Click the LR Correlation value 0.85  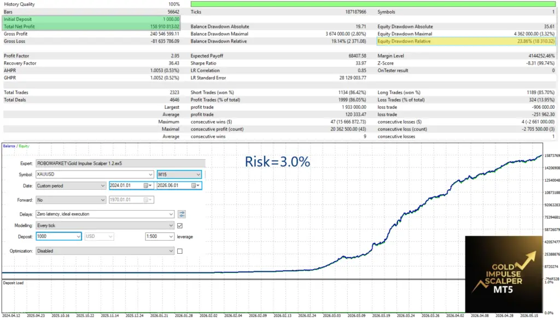(x=362, y=71)
